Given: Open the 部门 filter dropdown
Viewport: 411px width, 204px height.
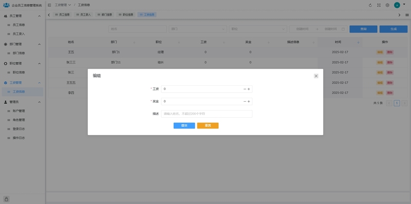Looking at the screenshot, I should pyautogui.click(x=198, y=29).
